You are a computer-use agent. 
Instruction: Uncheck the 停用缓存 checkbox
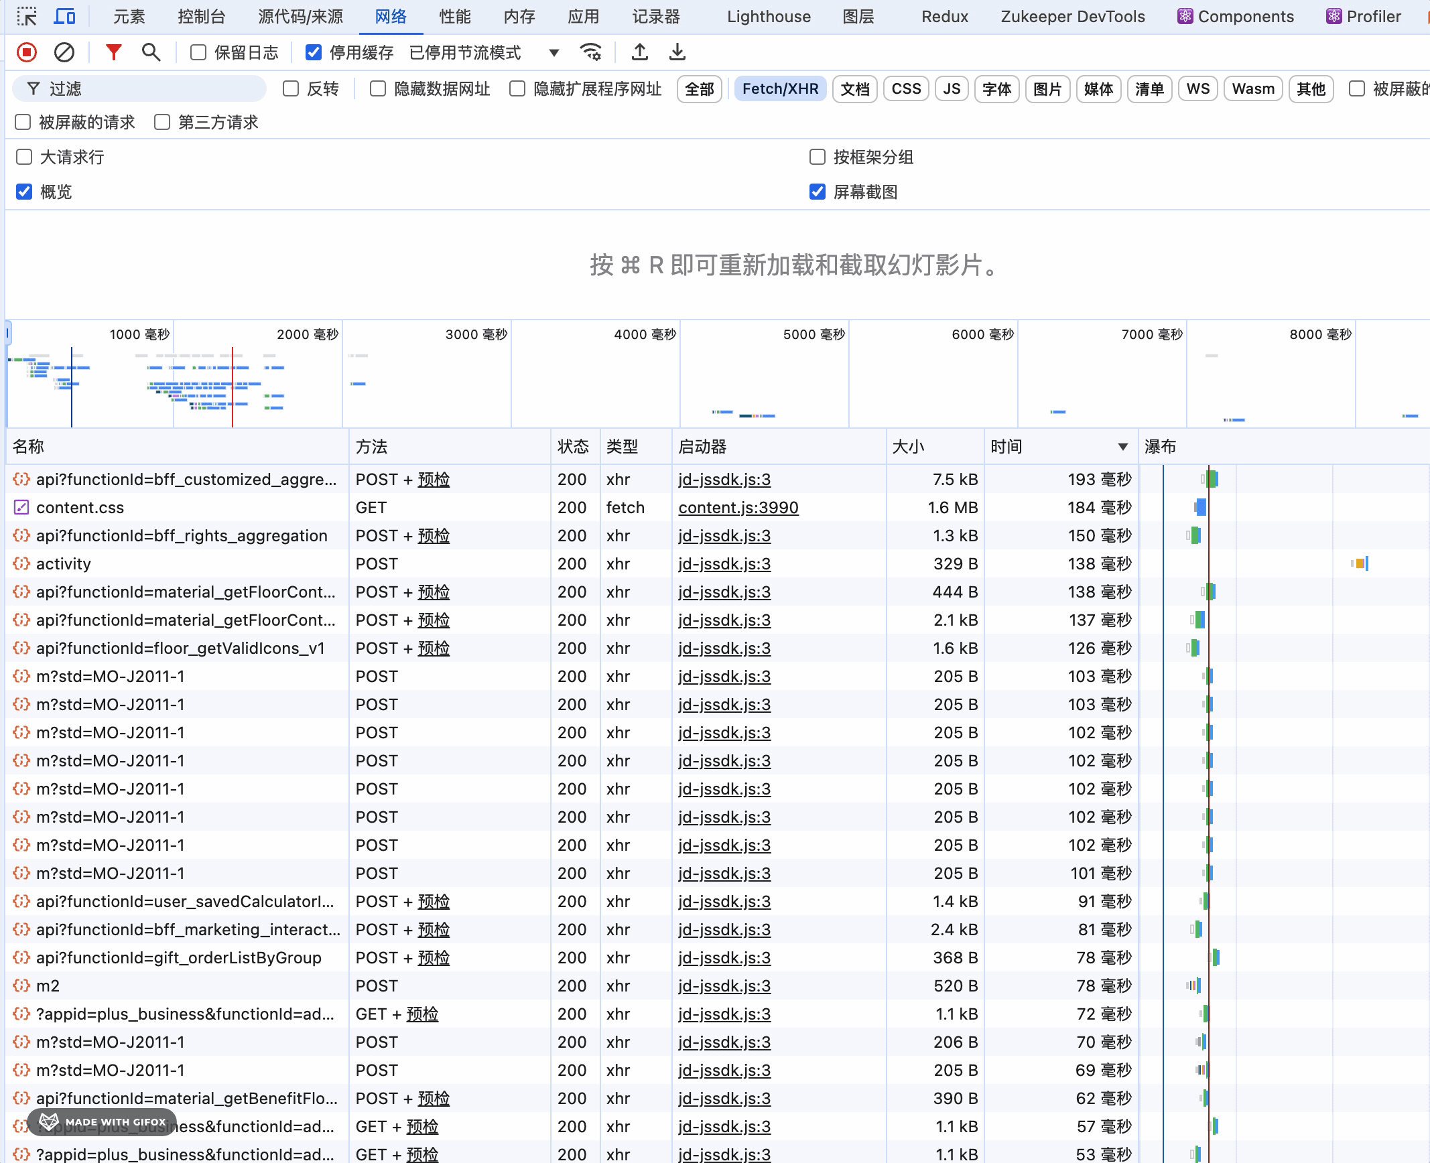(314, 52)
